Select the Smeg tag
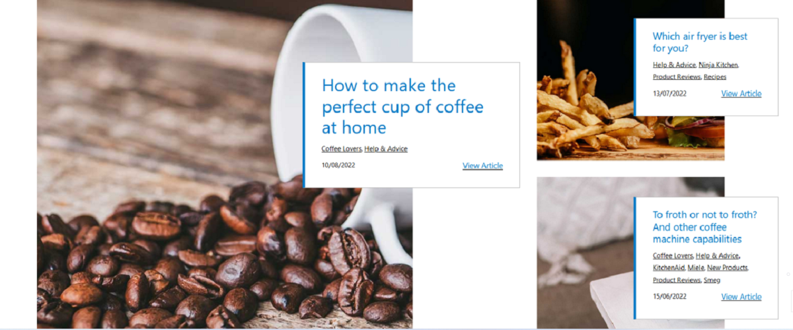The height and width of the screenshot is (330, 793). point(712,280)
